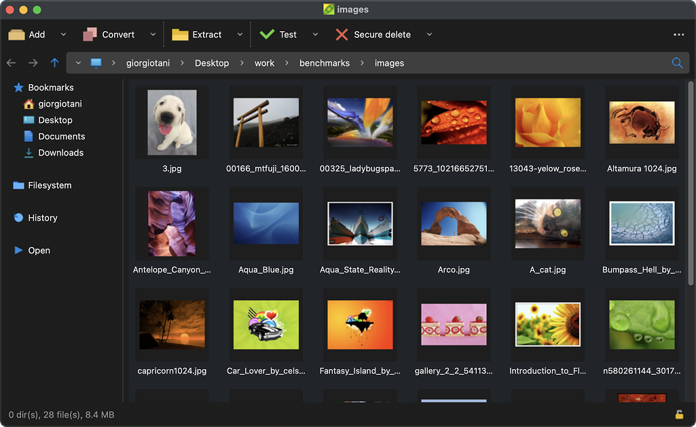Click "benchmarks" in the path bar
This screenshot has width=696, height=427.
coord(324,62)
